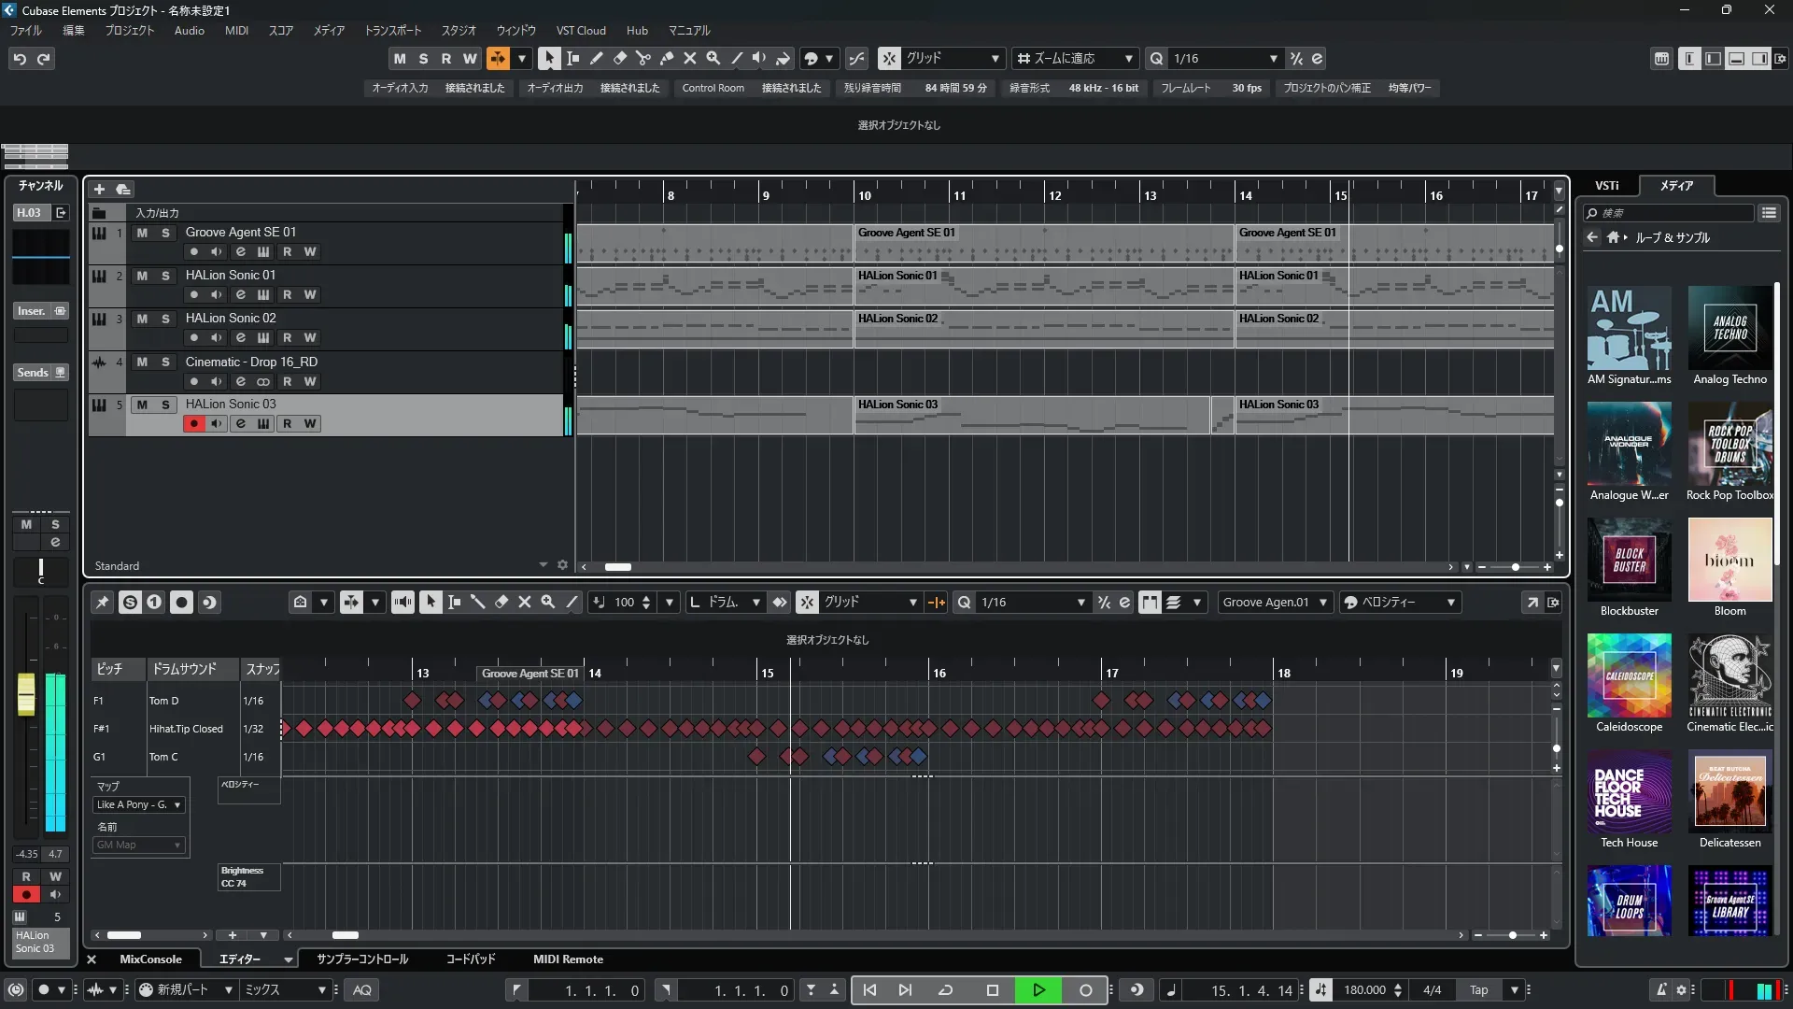The image size is (1793, 1009).
Task: Click the Draw pencil tool in top toolbar
Action: click(x=596, y=59)
